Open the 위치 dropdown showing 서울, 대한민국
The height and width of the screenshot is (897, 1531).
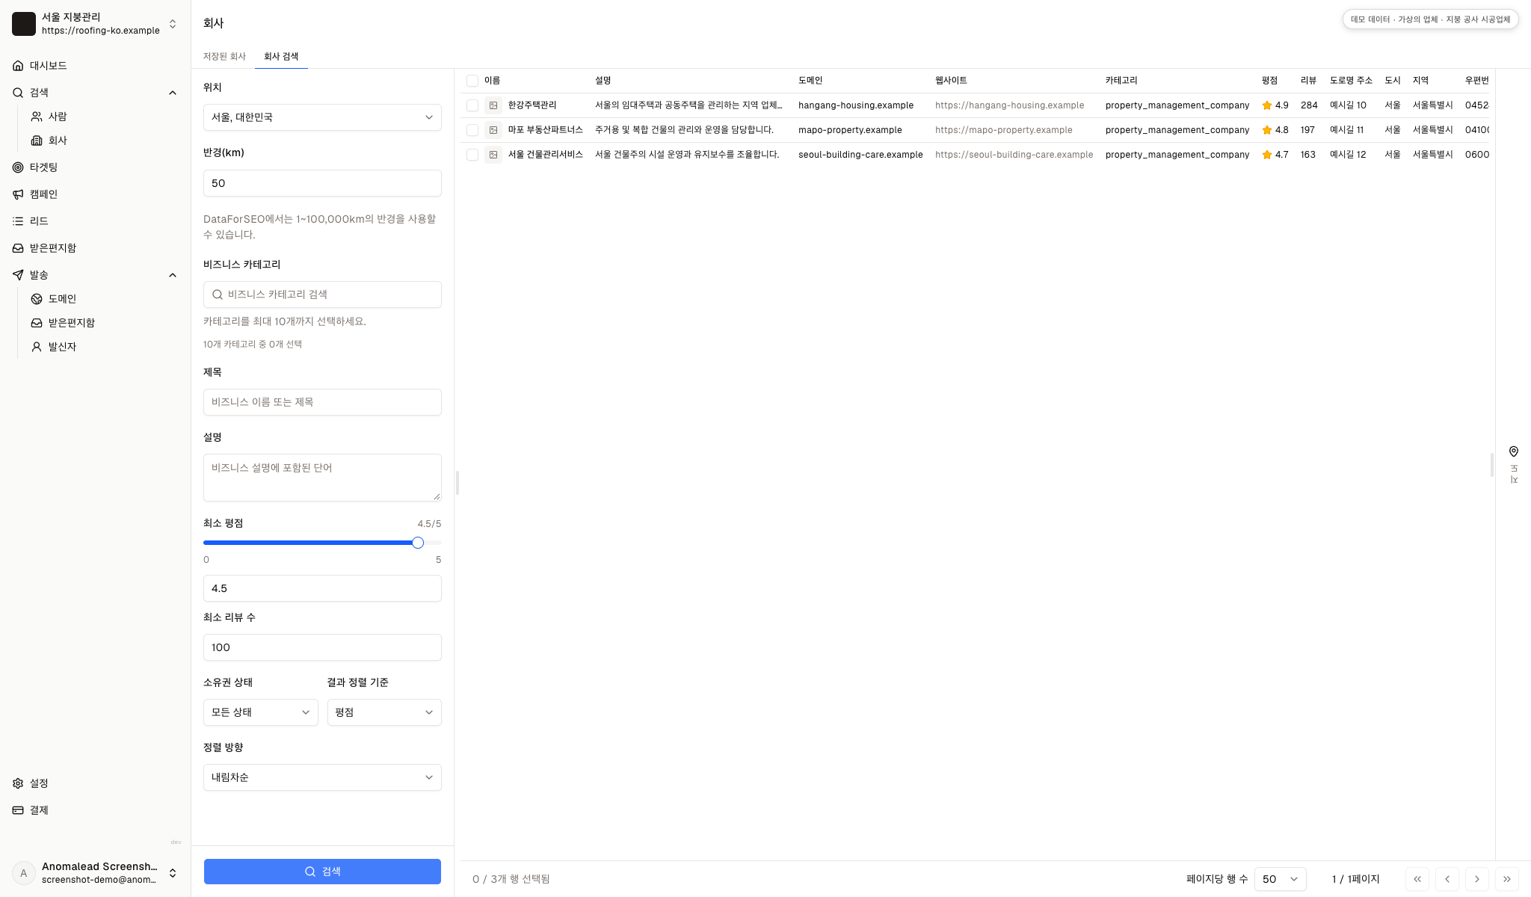(x=322, y=117)
